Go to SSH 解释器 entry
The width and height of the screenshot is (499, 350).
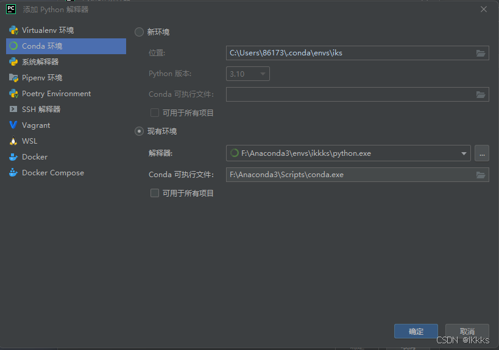[x=66, y=110]
